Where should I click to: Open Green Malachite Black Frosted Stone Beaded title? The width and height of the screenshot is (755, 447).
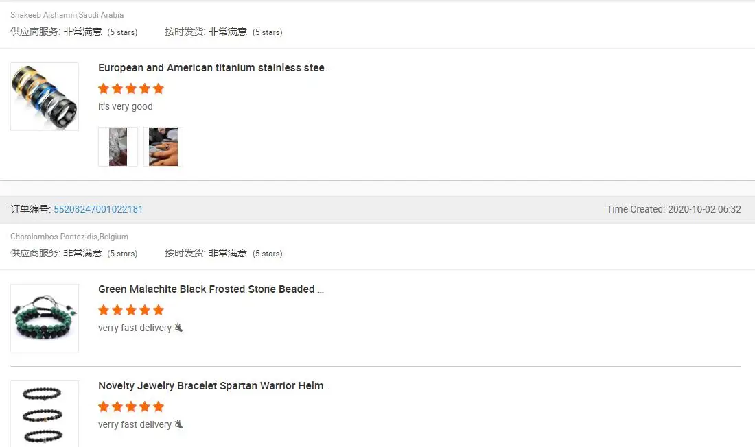pos(211,289)
